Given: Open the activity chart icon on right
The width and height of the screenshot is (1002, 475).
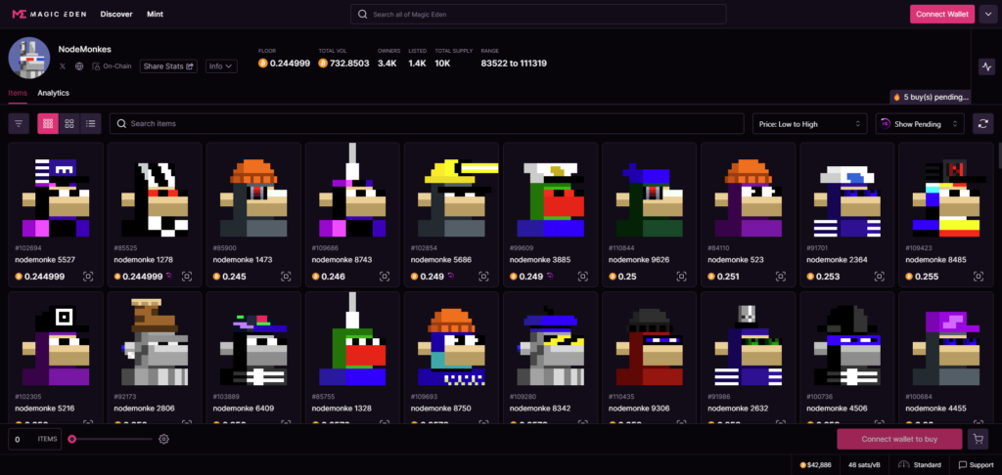Looking at the screenshot, I should (x=986, y=66).
